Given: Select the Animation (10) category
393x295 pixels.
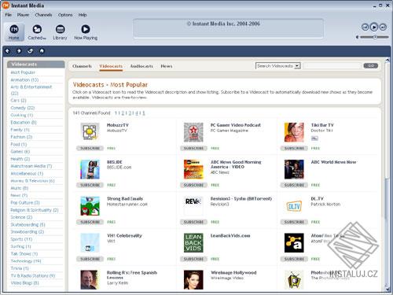Looking at the screenshot, I should (x=24, y=79).
